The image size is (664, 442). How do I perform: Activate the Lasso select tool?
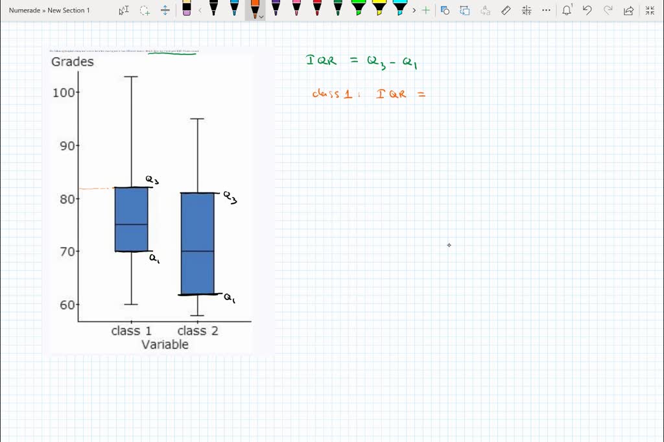pos(144,10)
